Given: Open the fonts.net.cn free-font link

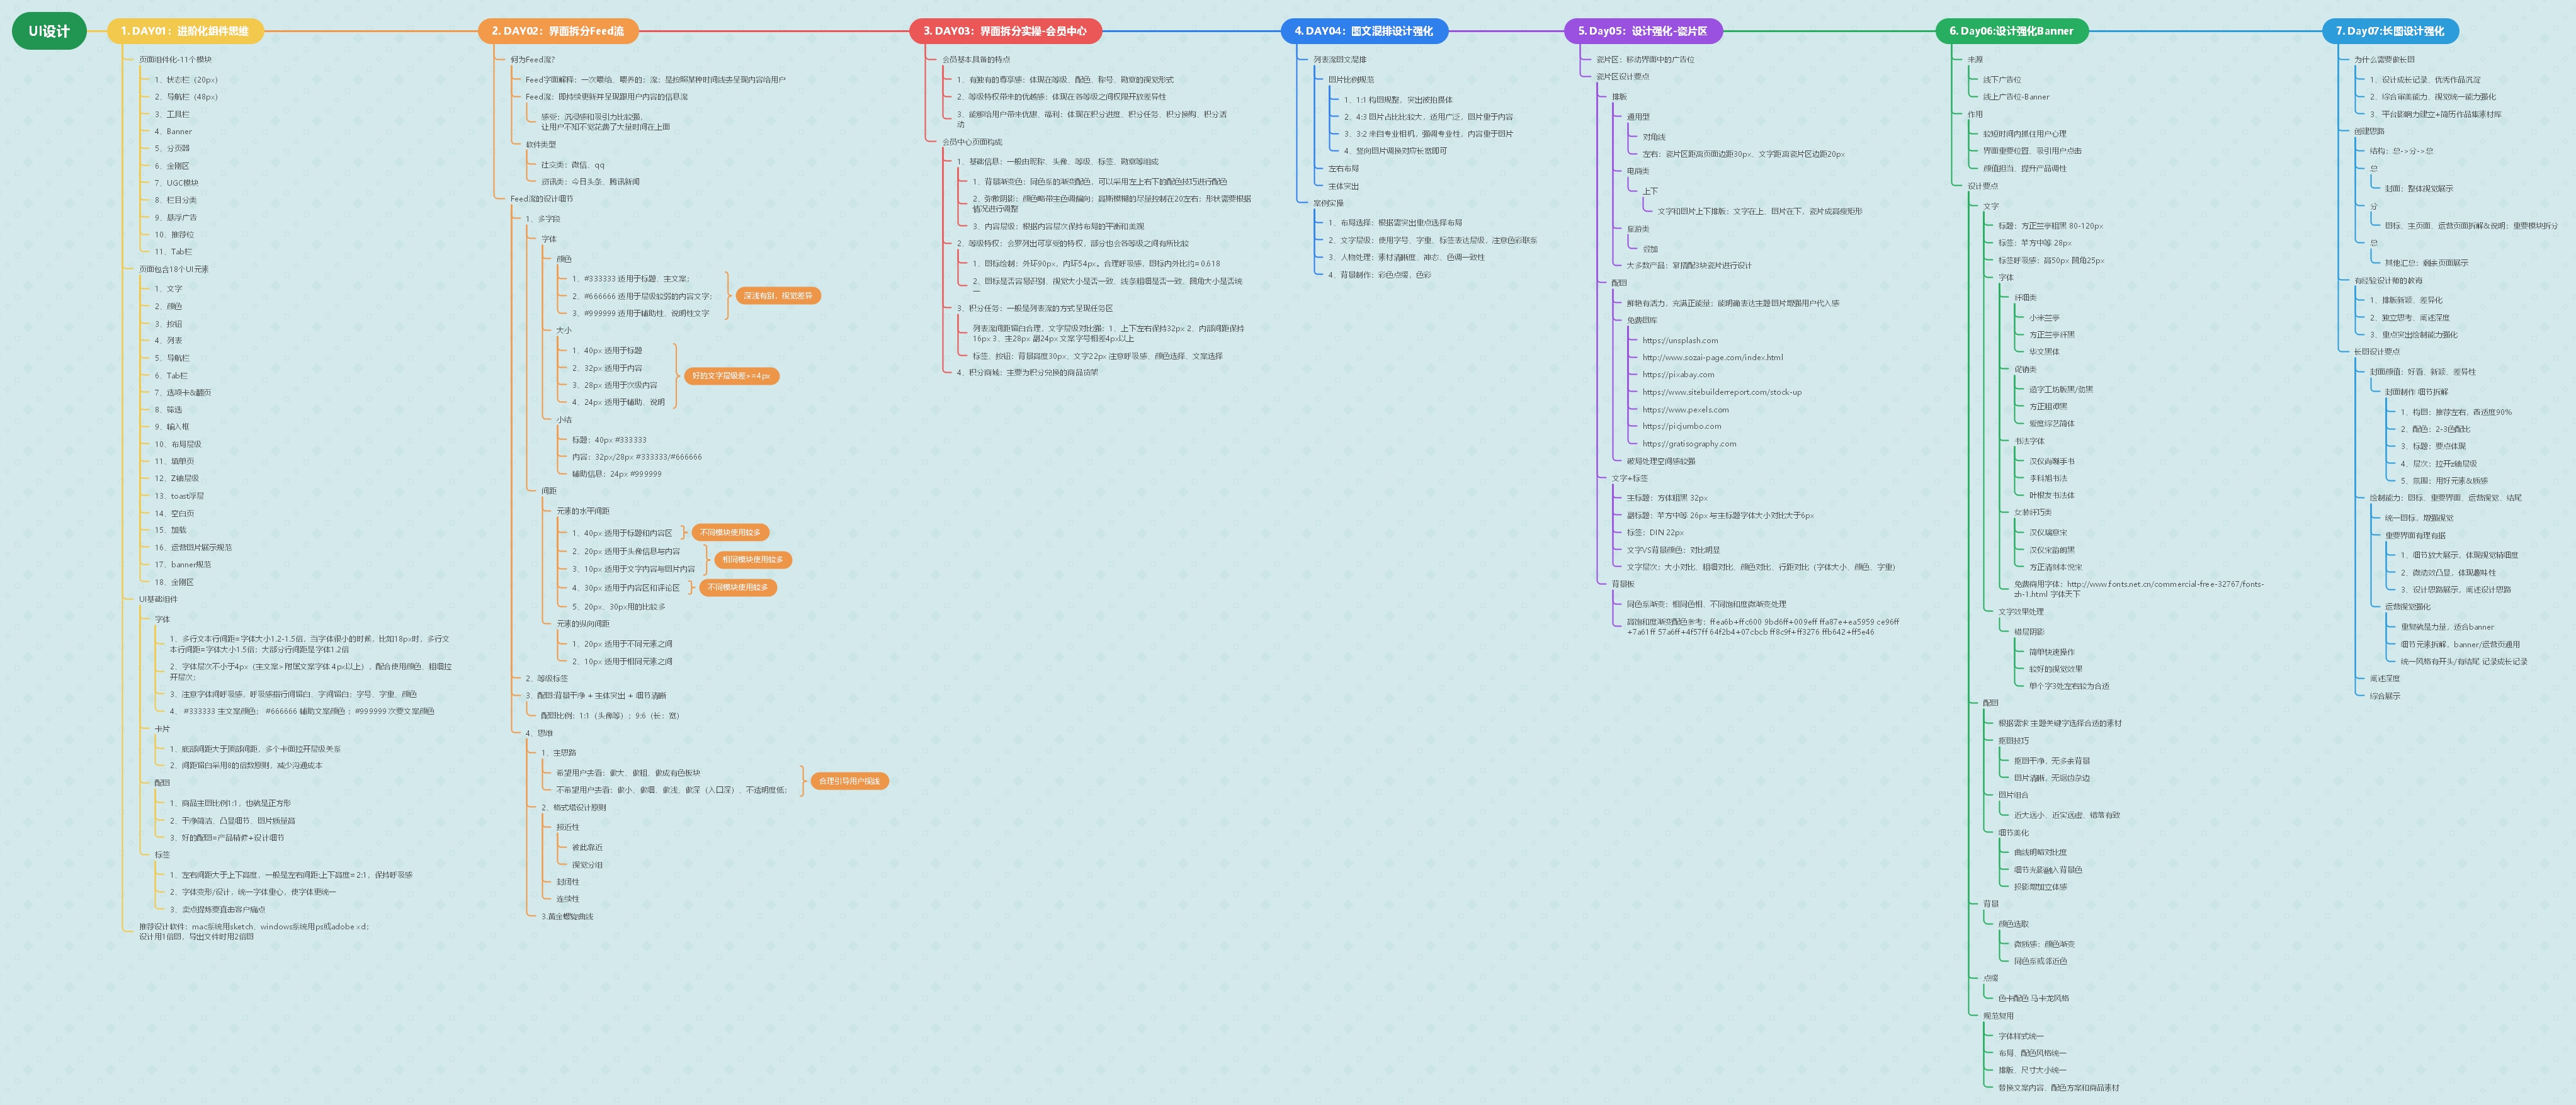Looking at the screenshot, I should (2139, 589).
